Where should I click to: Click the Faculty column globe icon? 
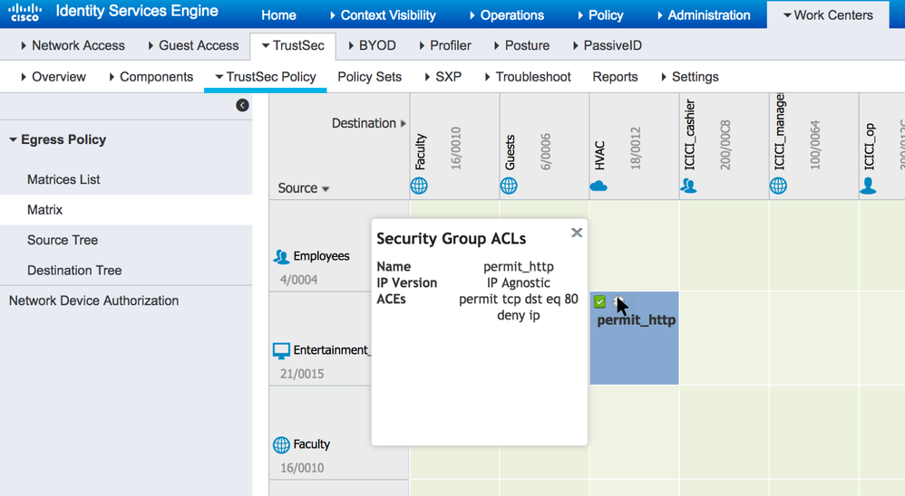419,186
